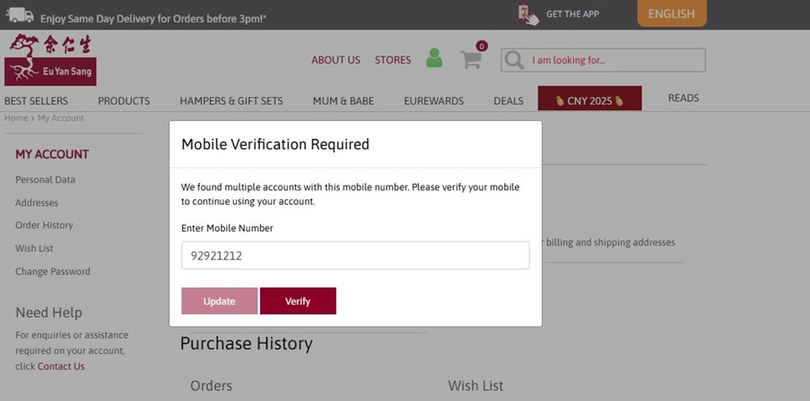Viewport: 810px width, 401px height.
Task: Go to Order History in sidebar
Action: 44,225
